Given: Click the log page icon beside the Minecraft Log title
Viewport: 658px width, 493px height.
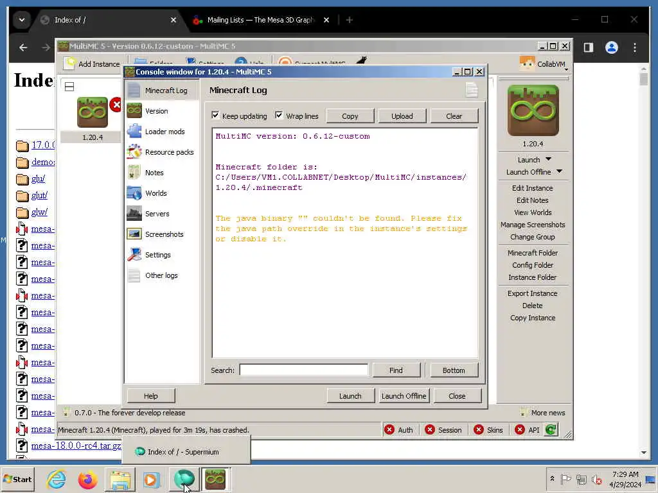Looking at the screenshot, I should [472, 90].
